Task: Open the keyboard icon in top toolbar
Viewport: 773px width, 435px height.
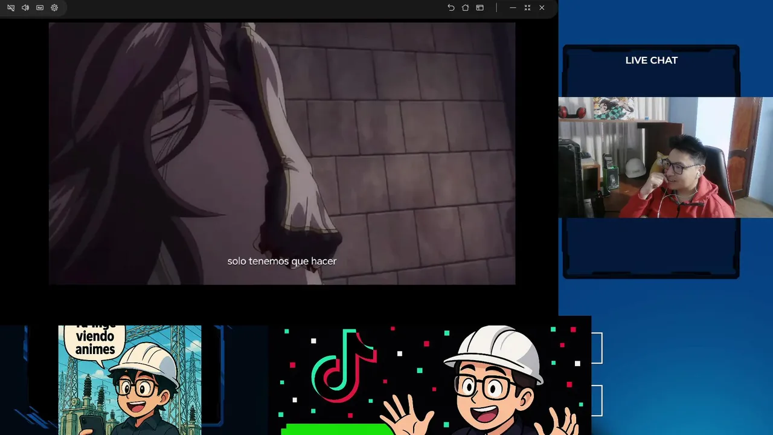Action: (x=40, y=8)
